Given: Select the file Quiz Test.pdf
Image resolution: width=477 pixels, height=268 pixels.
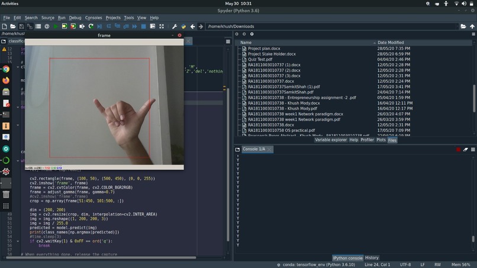Looking at the screenshot, I should tap(260, 59).
